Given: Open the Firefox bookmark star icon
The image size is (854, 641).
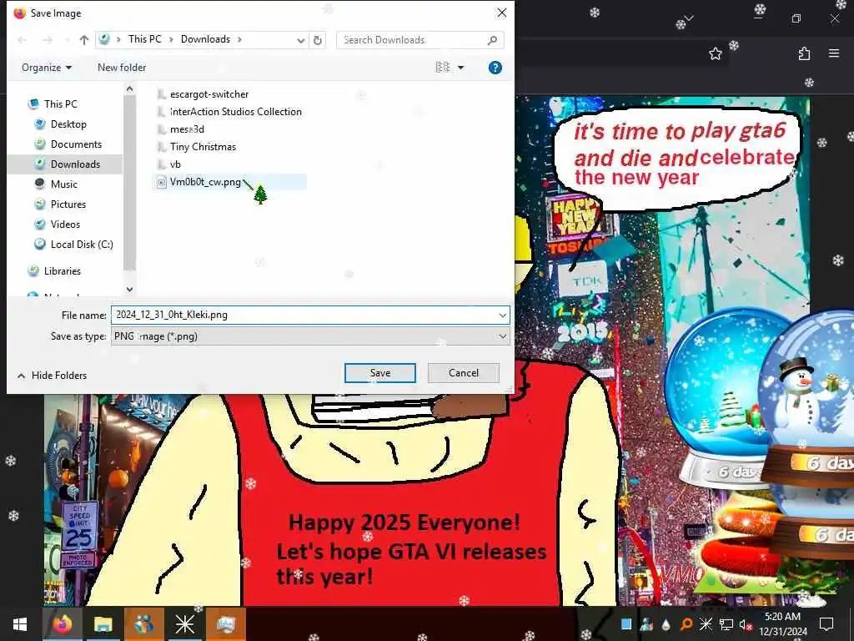Looking at the screenshot, I should coord(715,53).
